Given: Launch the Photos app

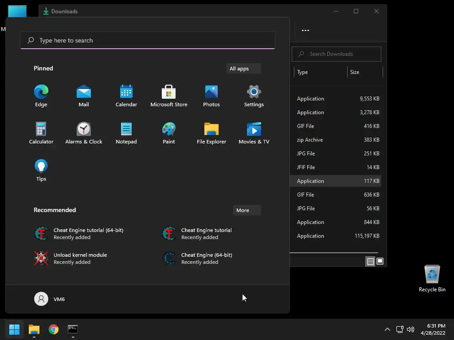Looking at the screenshot, I should coord(211,96).
